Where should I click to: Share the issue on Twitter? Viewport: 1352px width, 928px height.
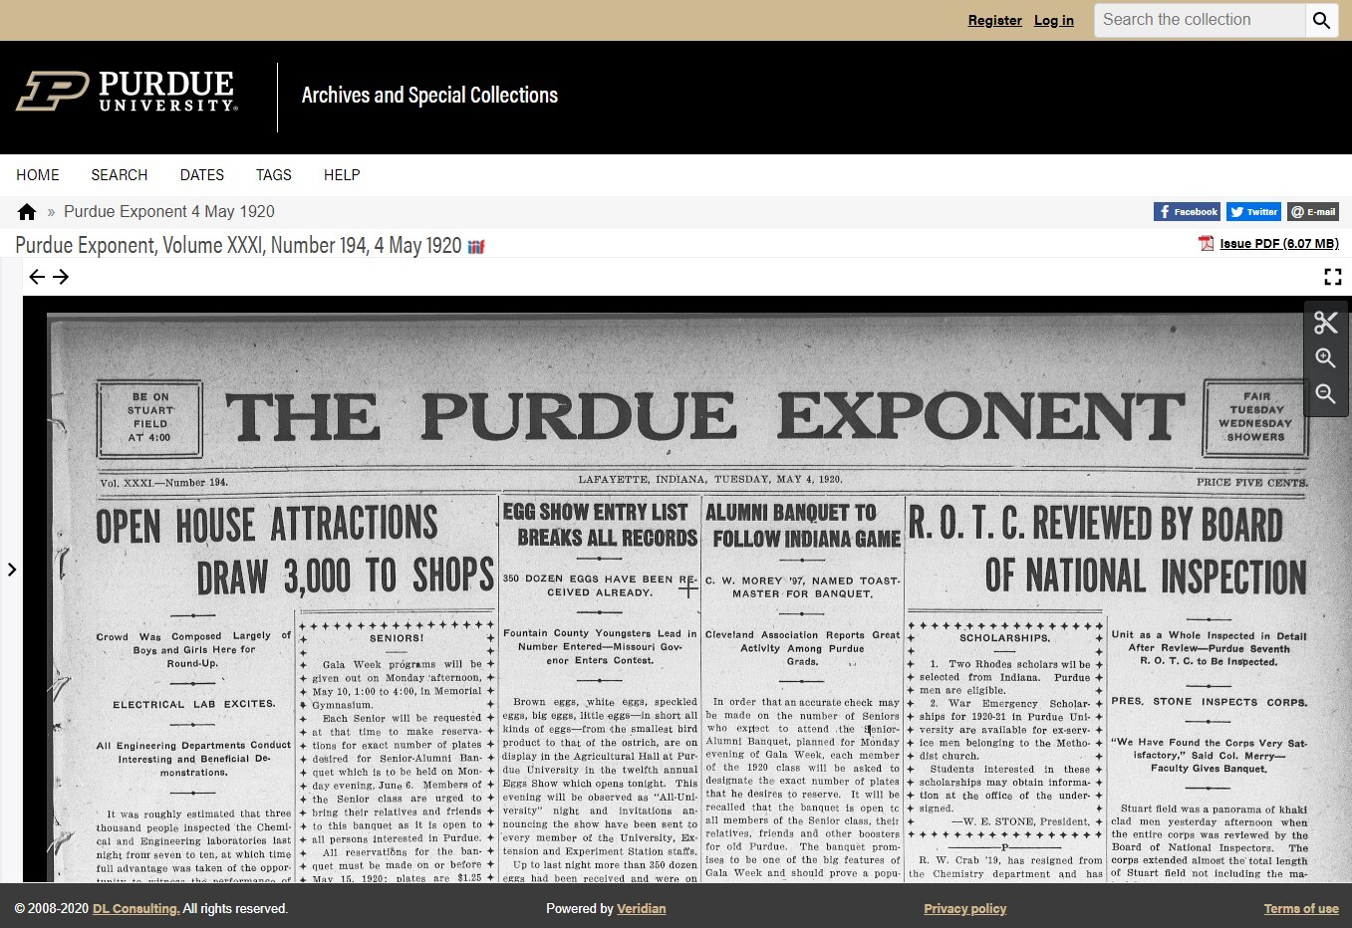point(1253,211)
